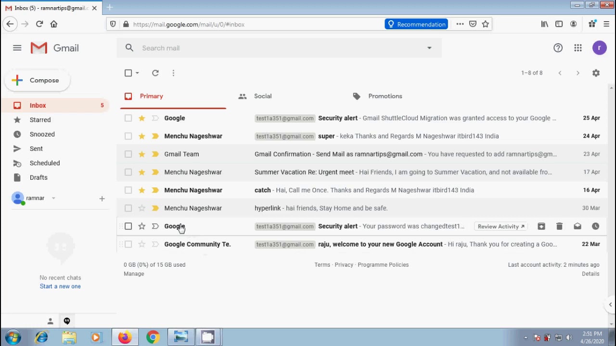Image resolution: width=616 pixels, height=346 pixels.
Task: Show the side panel arrow
Action: point(610,305)
